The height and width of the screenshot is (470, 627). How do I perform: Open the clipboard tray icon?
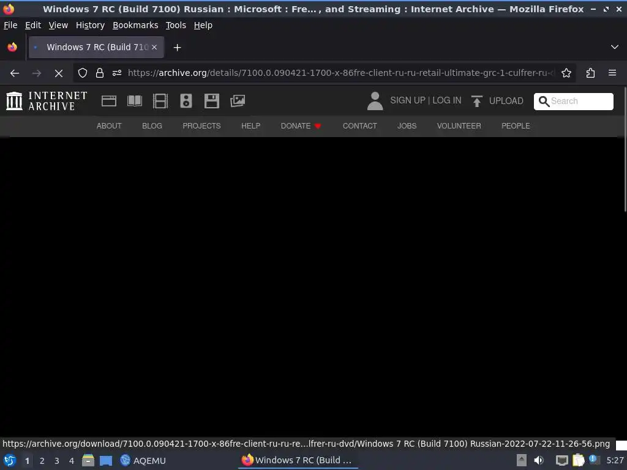(578, 460)
